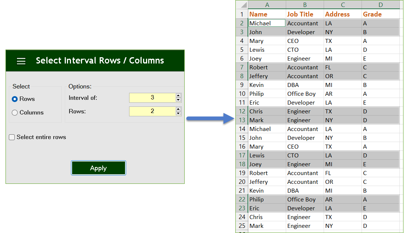Click cell Michael in row 2

pyautogui.click(x=267, y=23)
